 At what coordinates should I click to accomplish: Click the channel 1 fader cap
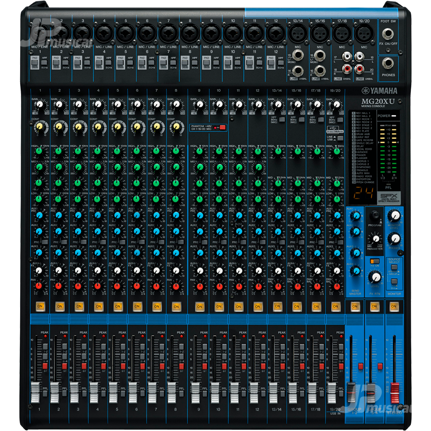(x=35, y=392)
